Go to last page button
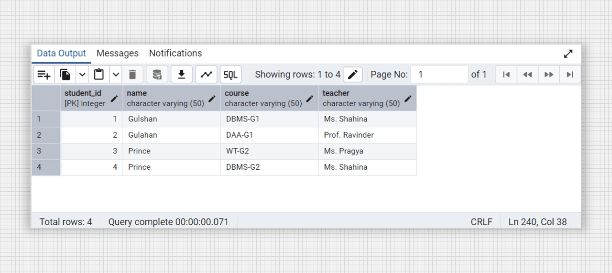612x273 pixels. pyautogui.click(x=570, y=75)
